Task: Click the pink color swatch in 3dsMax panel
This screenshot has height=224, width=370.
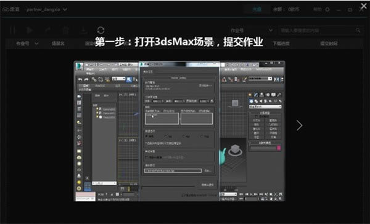Action: [279, 148]
